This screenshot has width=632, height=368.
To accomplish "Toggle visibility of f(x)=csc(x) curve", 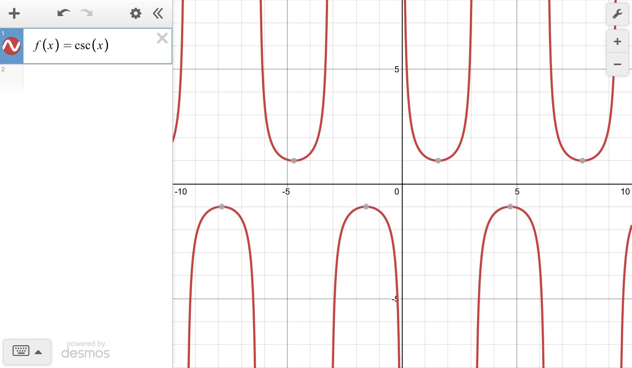I will [x=11, y=46].
